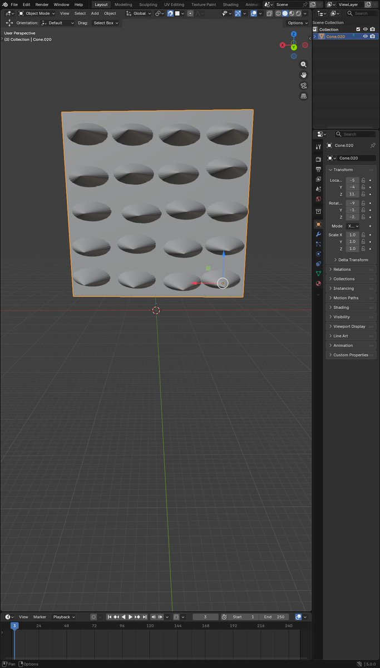
Task: Open the View Layer properties tab icon
Action: point(318,179)
